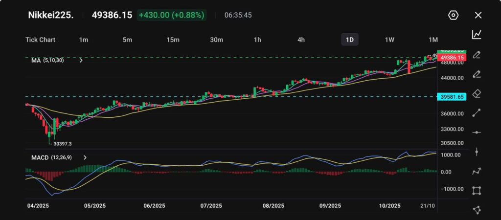Expand the MACD (12,26,9) indicator settings
Image resolution: width=501 pixels, height=220 pixels.
pos(85,157)
